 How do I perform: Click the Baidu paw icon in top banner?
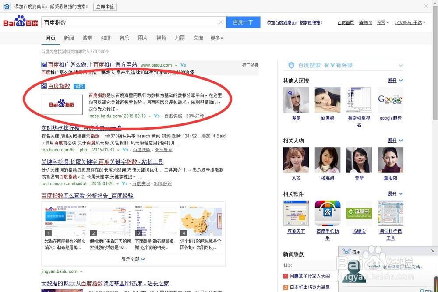tap(7, 6)
